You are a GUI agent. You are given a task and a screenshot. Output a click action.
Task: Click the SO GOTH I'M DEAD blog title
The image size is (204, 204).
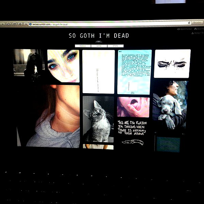99,36
